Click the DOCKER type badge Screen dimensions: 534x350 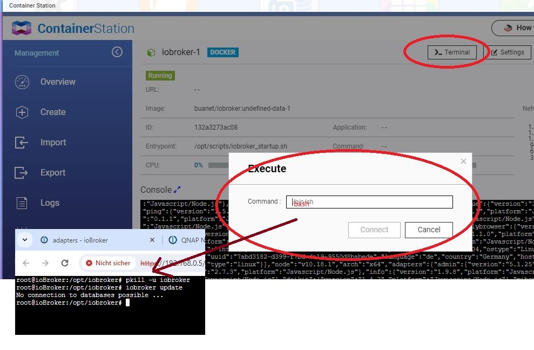[223, 52]
